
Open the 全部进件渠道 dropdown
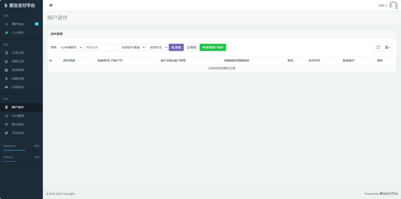pos(132,47)
